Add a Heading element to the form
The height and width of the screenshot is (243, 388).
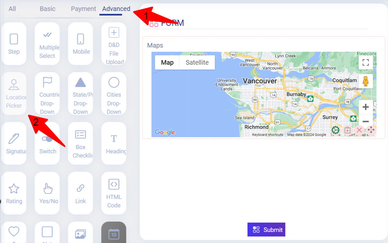(113, 143)
